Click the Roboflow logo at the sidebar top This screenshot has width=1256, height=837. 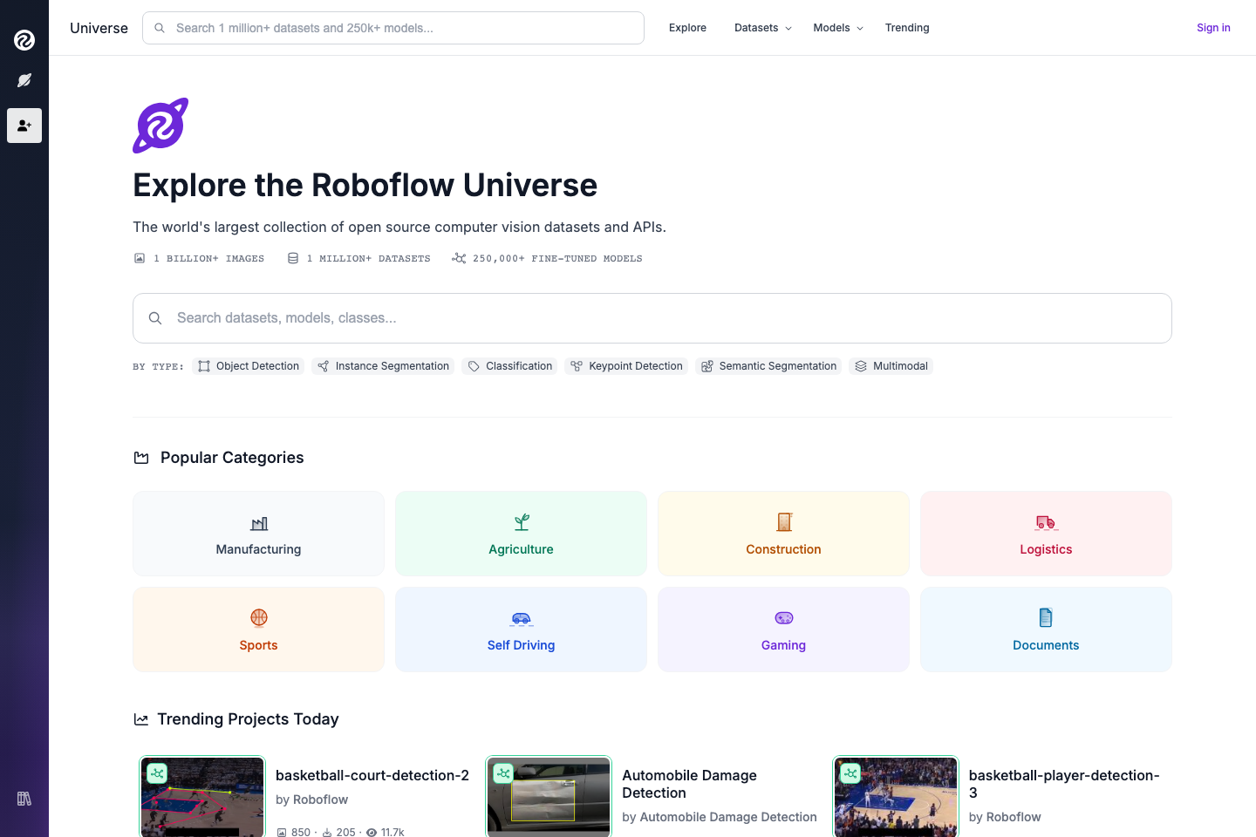(24, 40)
